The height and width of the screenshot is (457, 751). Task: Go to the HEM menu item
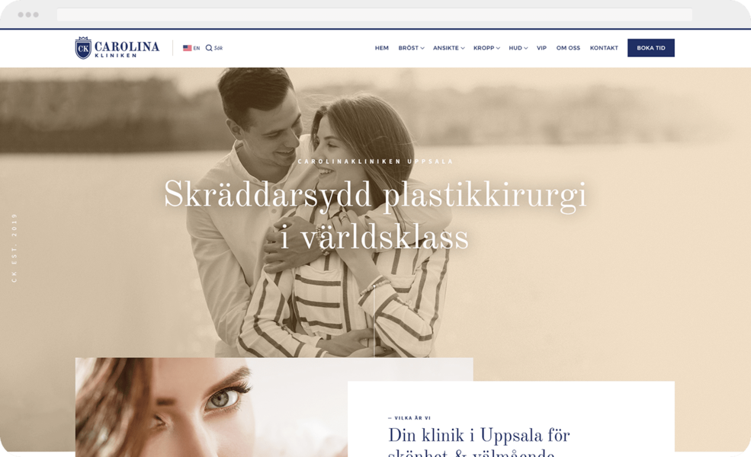point(382,48)
